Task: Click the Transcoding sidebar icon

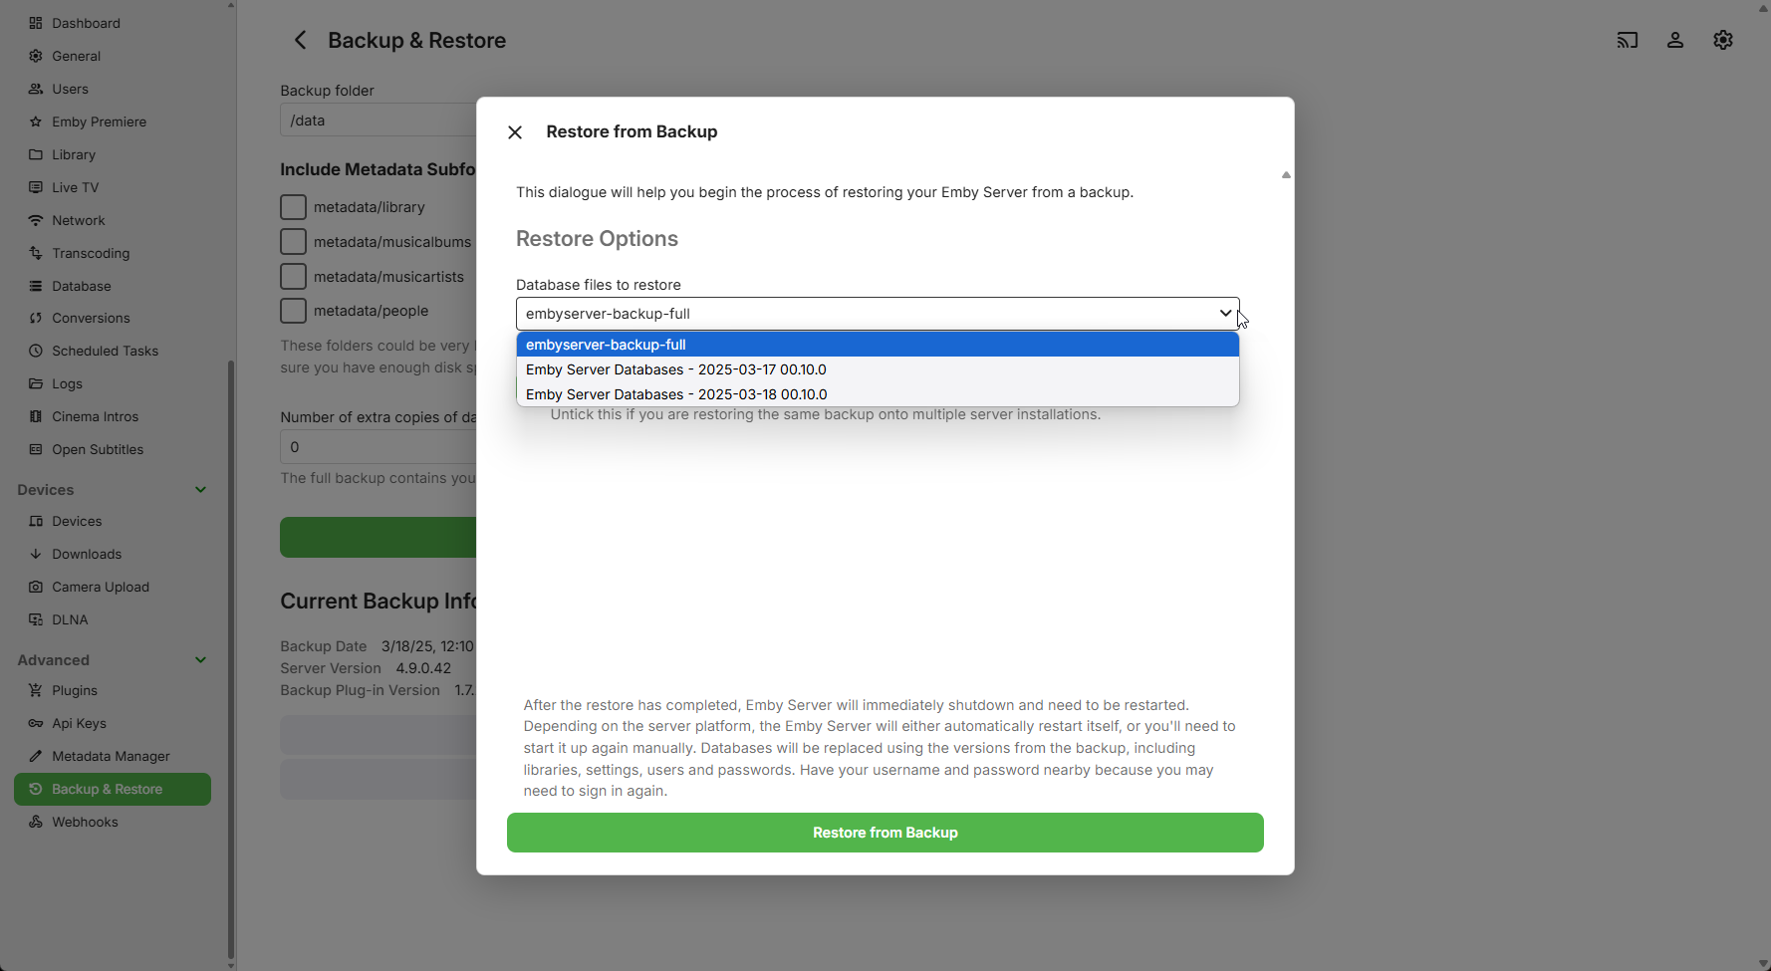Action: 36,253
